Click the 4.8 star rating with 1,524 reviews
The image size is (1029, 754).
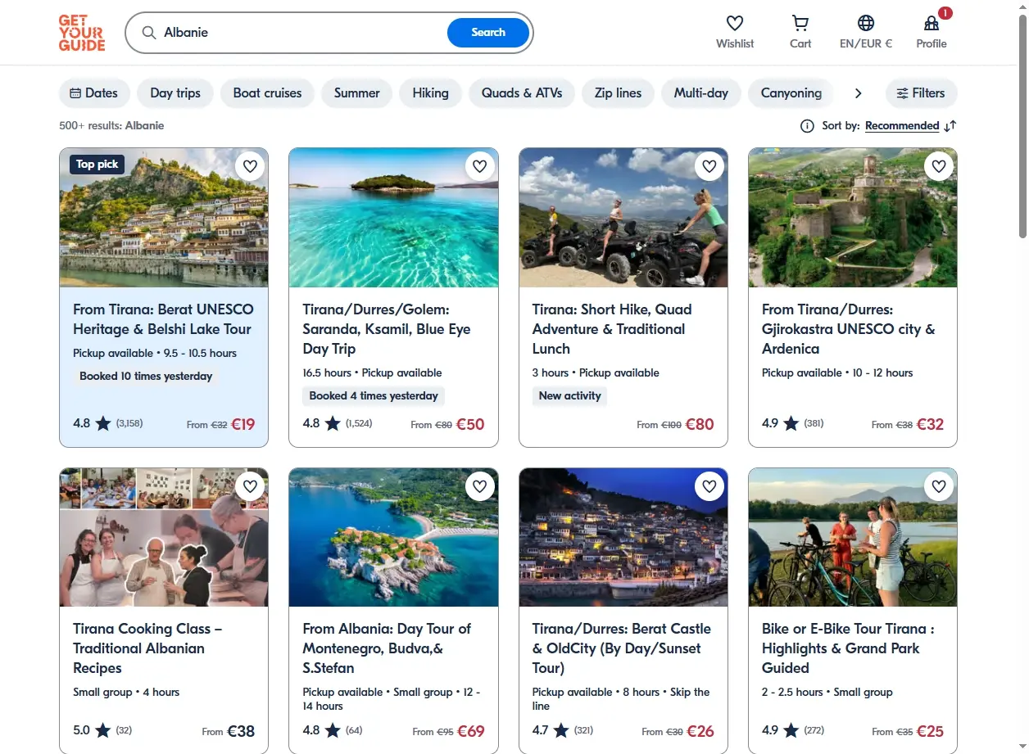(338, 423)
